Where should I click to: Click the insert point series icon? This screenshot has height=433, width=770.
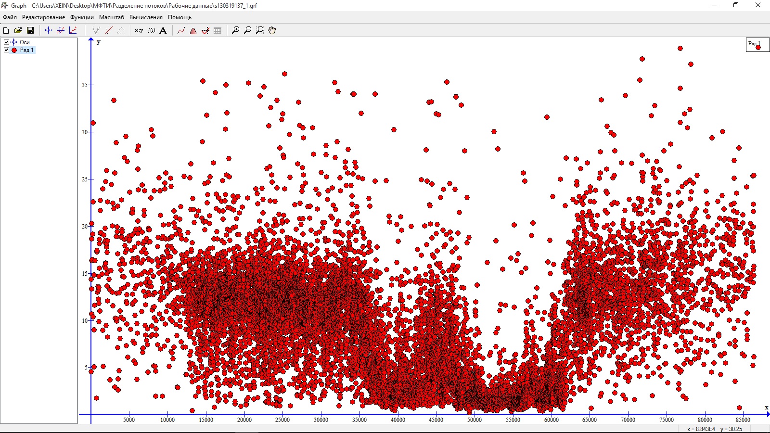coord(73,30)
